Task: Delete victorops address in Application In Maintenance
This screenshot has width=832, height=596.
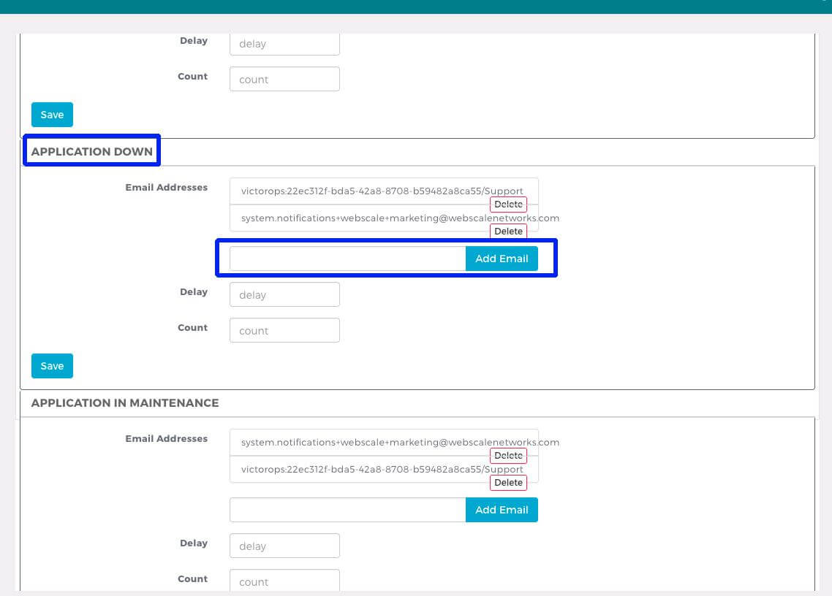Action: pos(508,483)
